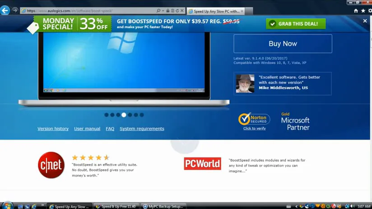
Task: Click the PCWorld logo
Action: point(202,164)
